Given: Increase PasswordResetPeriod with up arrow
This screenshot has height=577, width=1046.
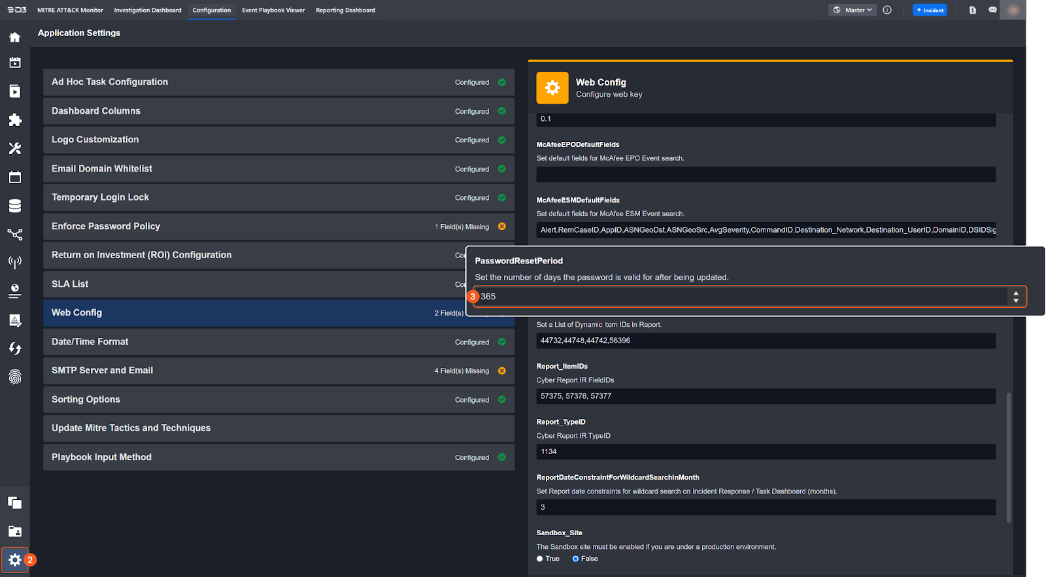Looking at the screenshot, I should (x=1016, y=293).
